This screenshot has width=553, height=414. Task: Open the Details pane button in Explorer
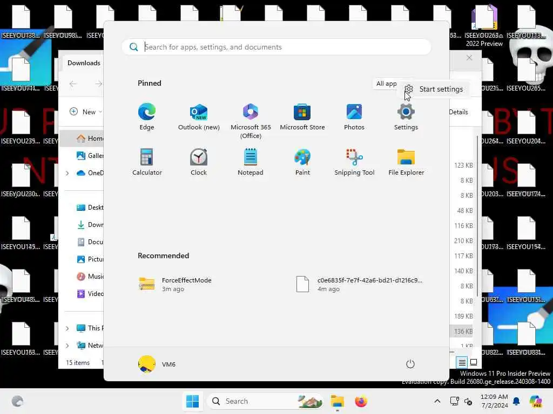[x=458, y=112]
